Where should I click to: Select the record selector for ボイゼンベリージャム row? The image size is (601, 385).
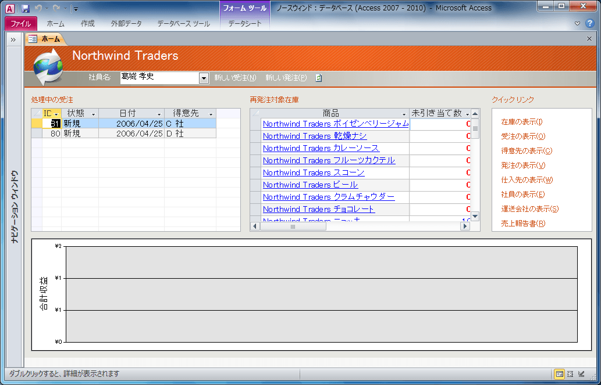pyautogui.click(x=256, y=124)
